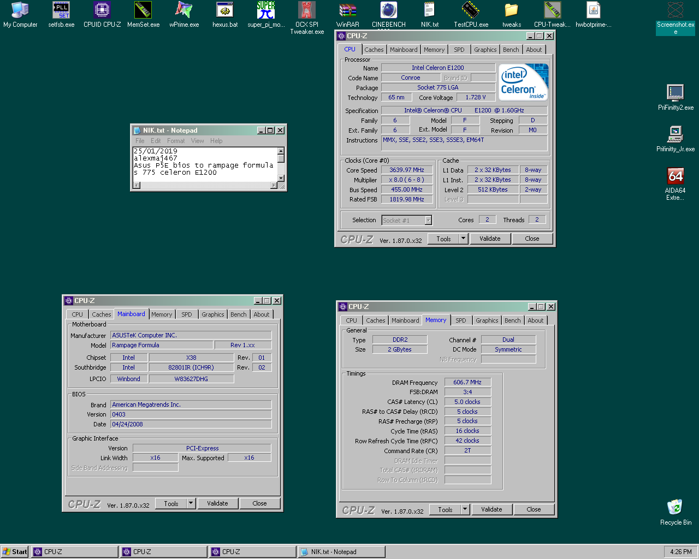Screen dimensions: 699x559
Task: Click the taskbar clock showing 4:26 PM
Action: pos(680,552)
